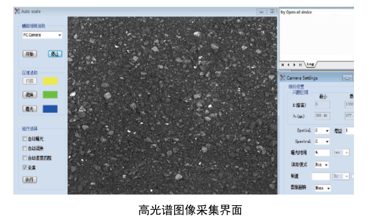Enable the auto speed matching checkbox
This screenshot has width=389, height=223.
click(24, 158)
